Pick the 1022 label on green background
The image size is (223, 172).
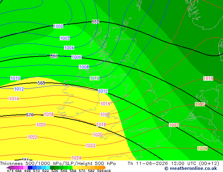[174, 125]
